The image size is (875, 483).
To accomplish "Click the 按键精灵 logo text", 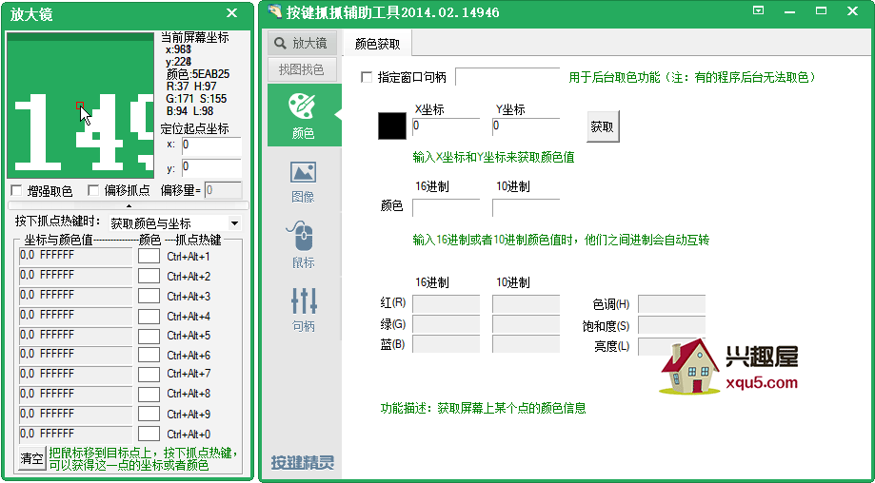I will (303, 462).
